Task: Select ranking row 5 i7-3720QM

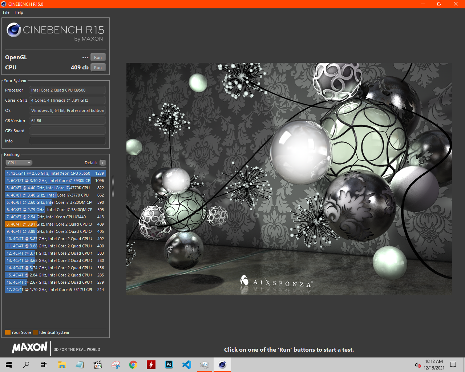Action: click(x=55, y=202)
